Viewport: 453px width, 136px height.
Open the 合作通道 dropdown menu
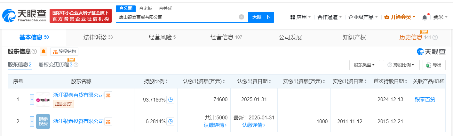click(330, 17)
